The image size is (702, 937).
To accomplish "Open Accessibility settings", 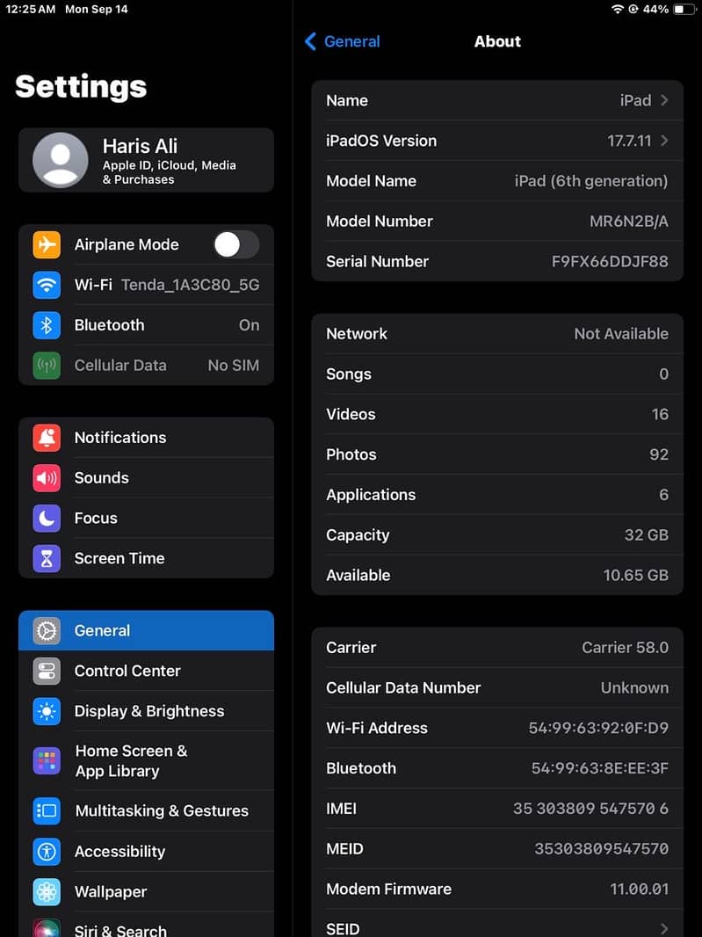I will click(x=147, y=851).
